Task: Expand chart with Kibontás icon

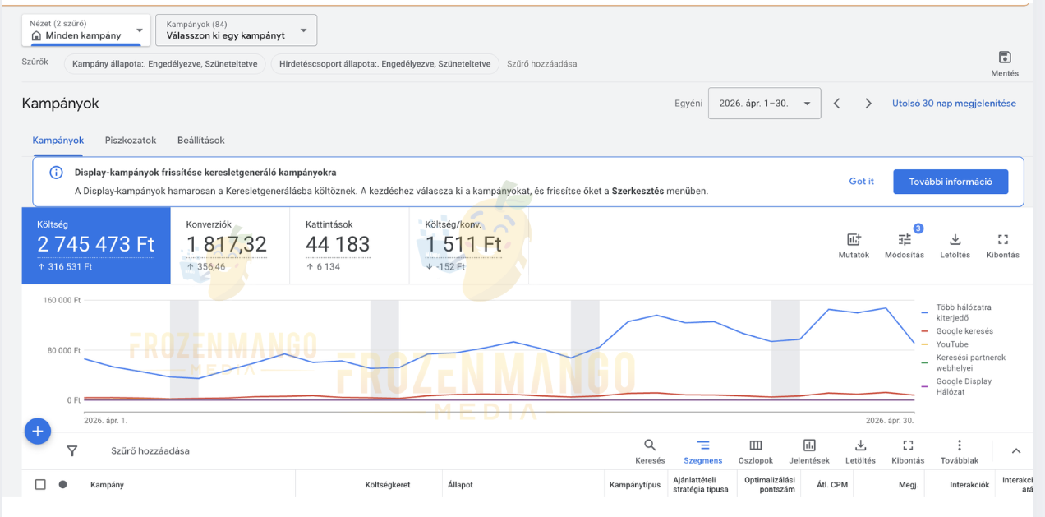Action: click(x=1002, y=239)
